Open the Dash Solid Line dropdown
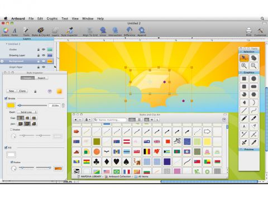The image size is (268, 201). point(27,112)
